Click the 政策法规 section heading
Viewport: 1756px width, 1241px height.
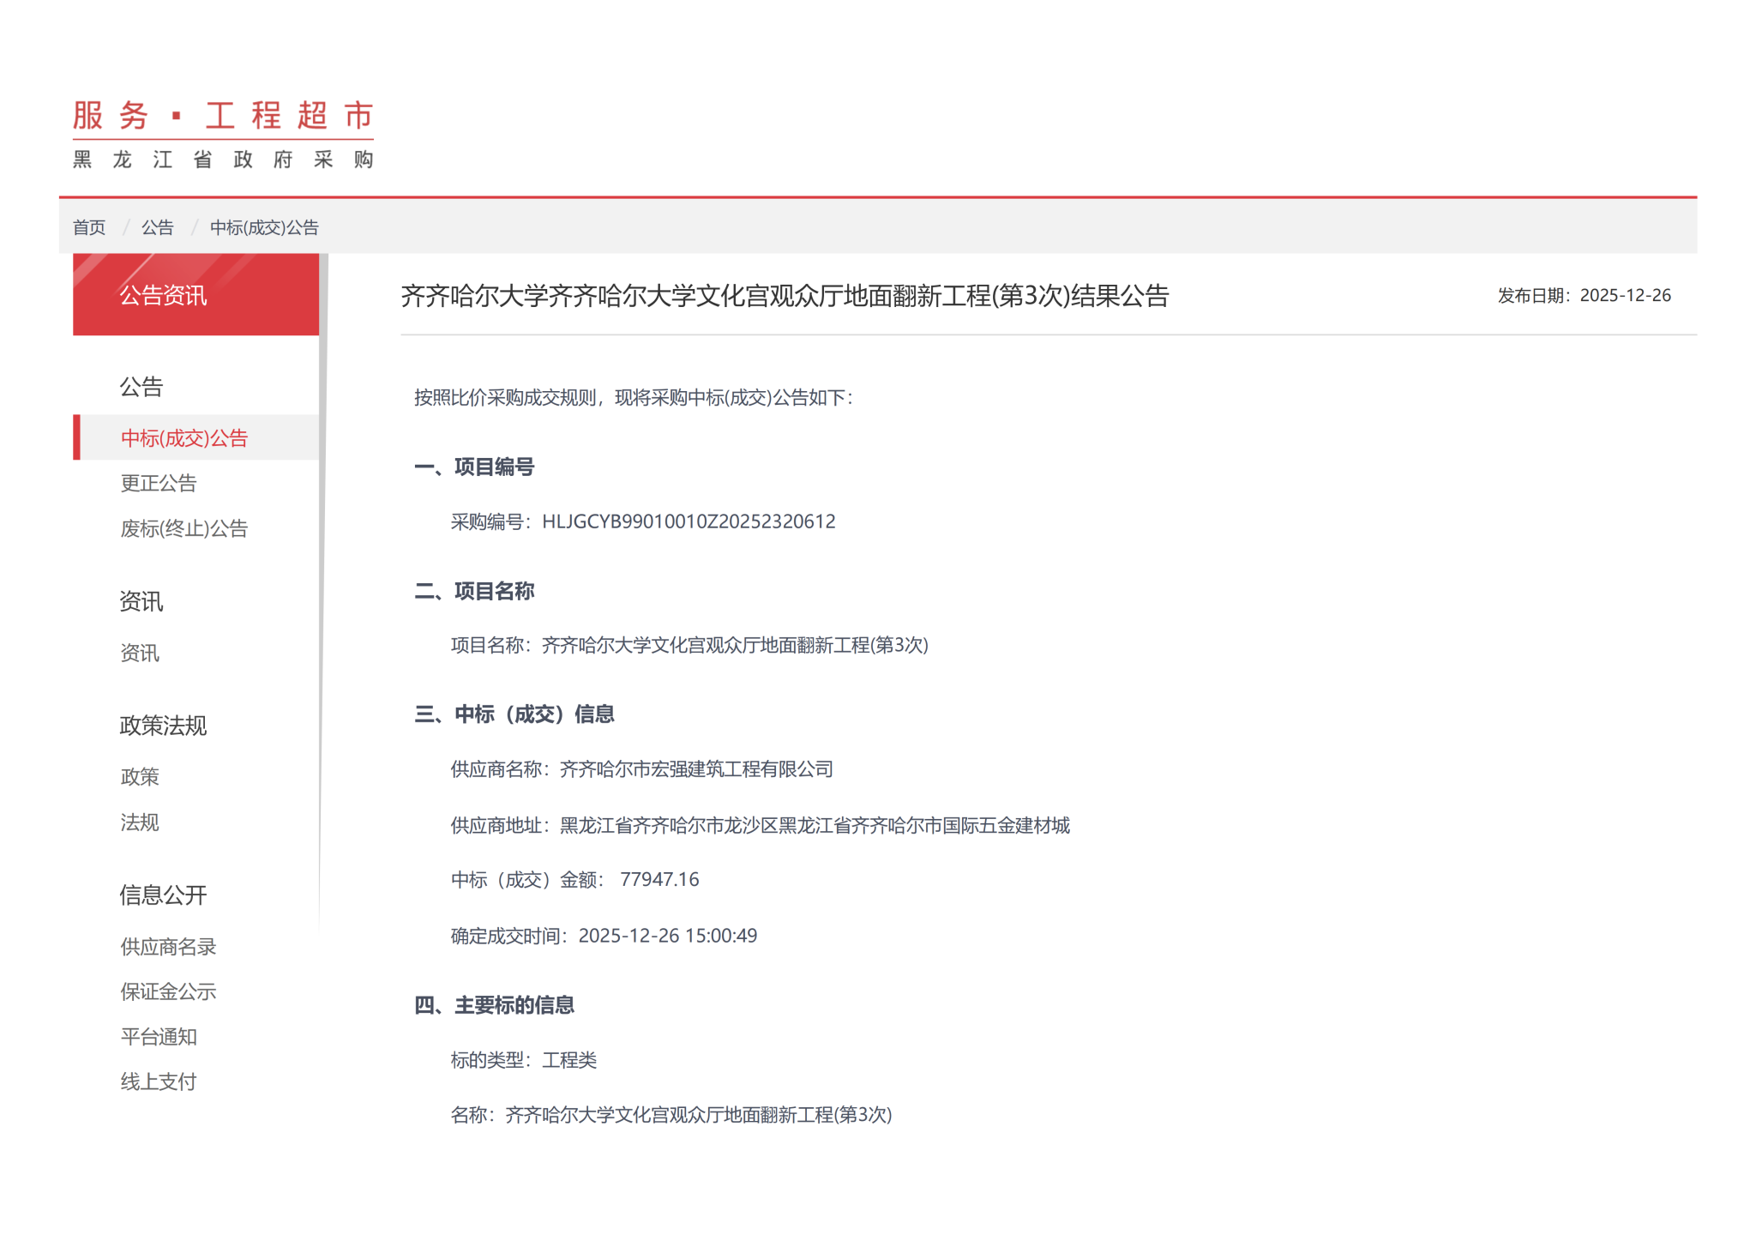(x=163, y=726)
